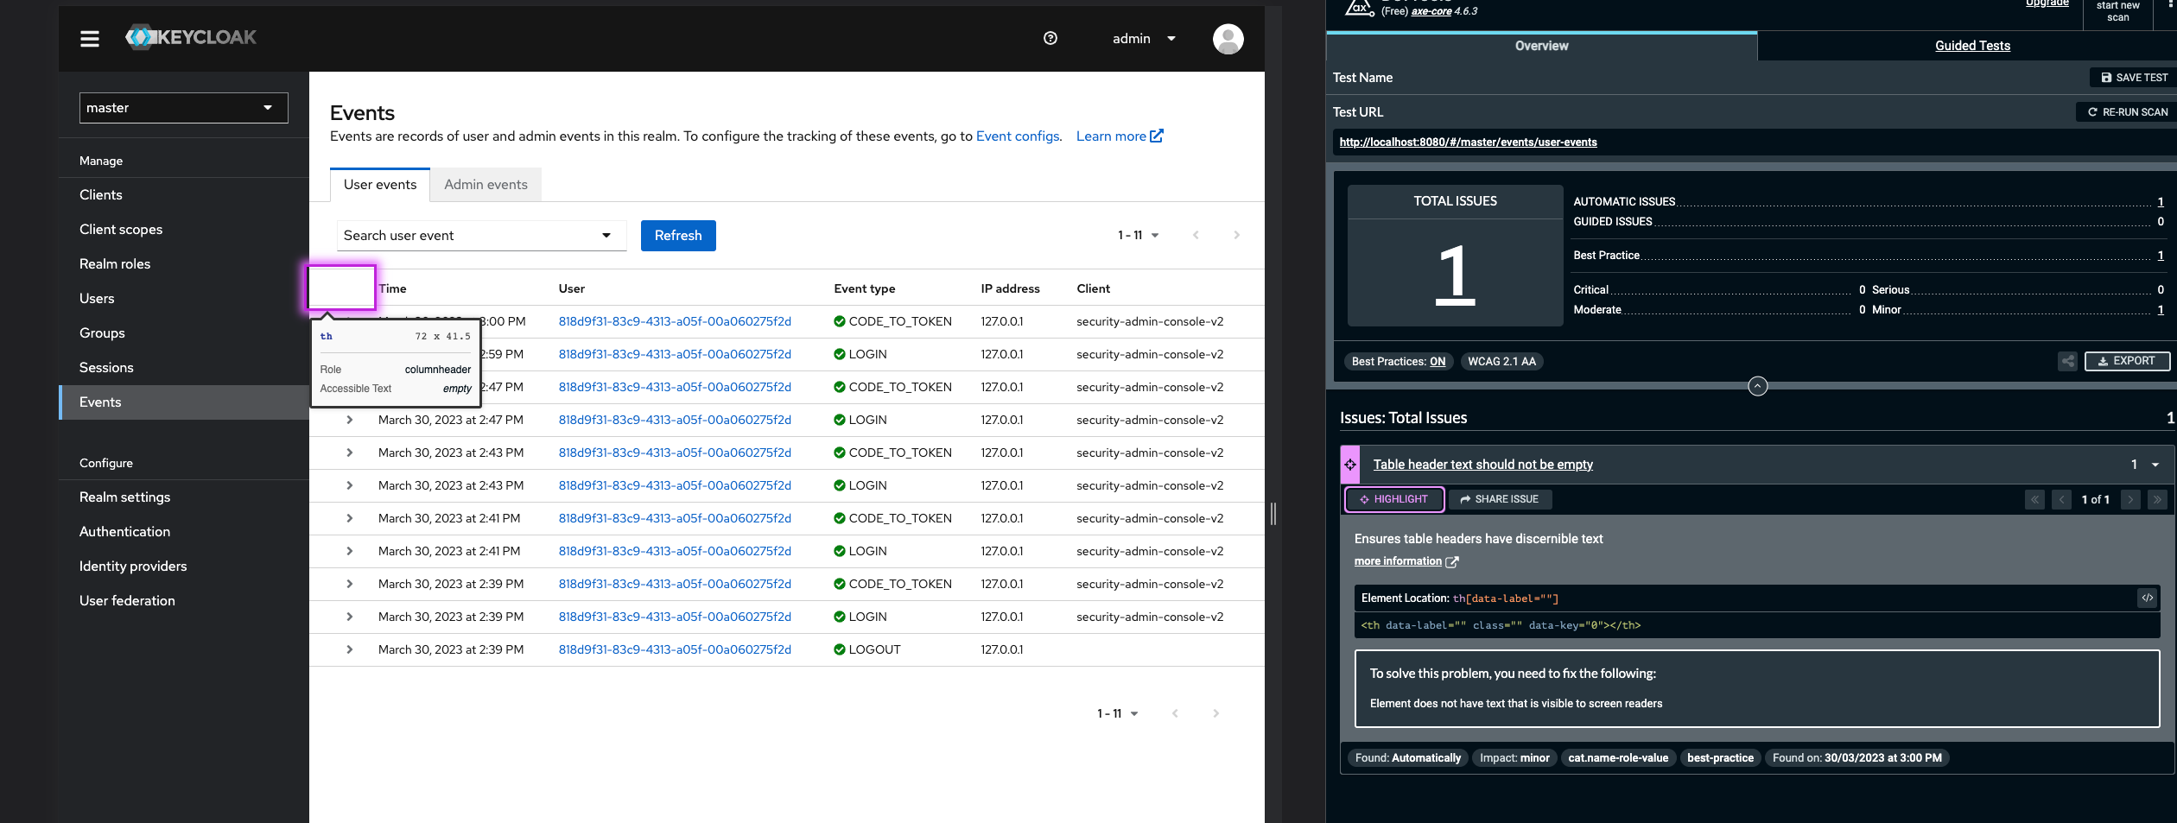Expand the March 30 at 2:47 PM LOGIN event row
2177x823 pixels.
tap(349, 420)
